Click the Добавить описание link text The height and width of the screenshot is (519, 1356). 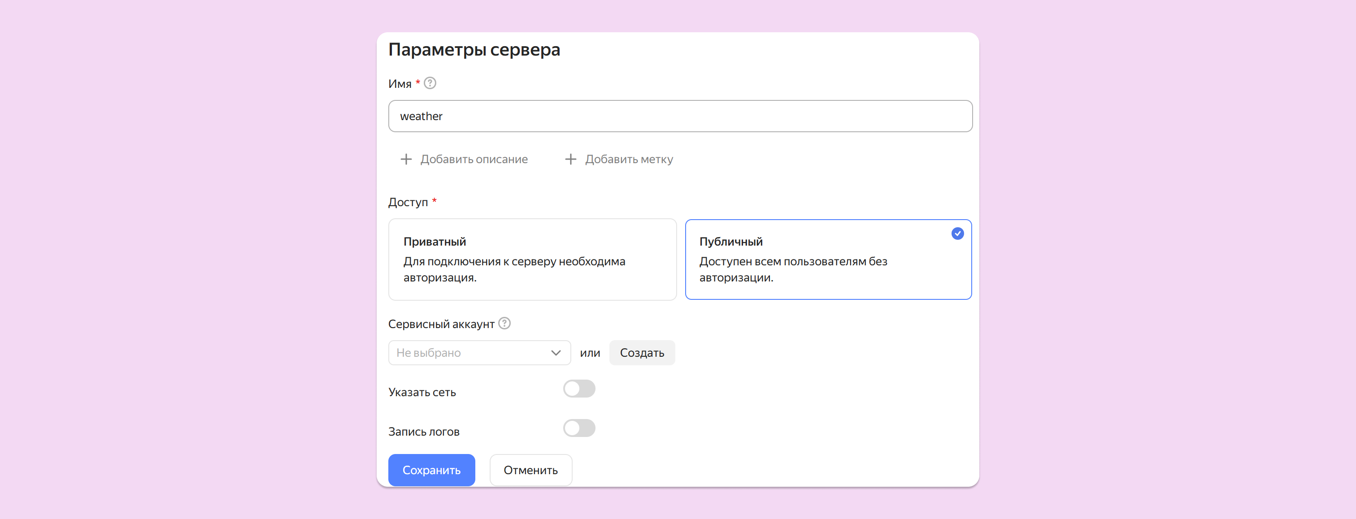pyautogui.click(x=474, y=159)
